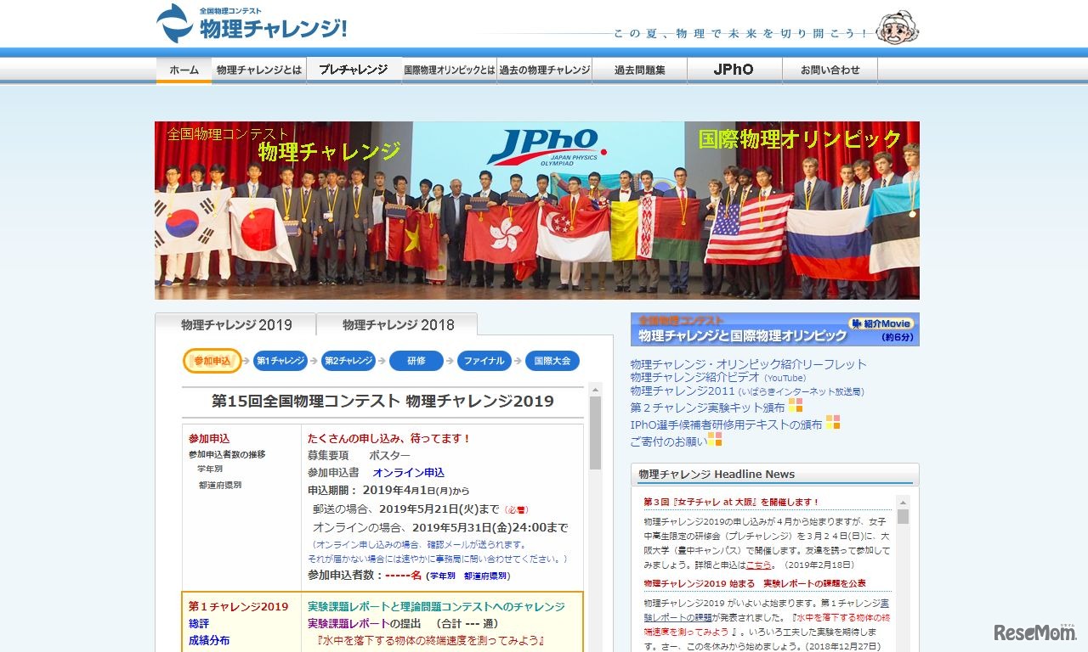Open the JPhO navigation item
This screenshot has width=1088, height=652.
(x=734, y=70)
